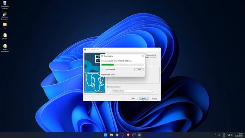Click the Elapsed time text
The width and height of the screenshot is (245, 138).
click(108, 75)
